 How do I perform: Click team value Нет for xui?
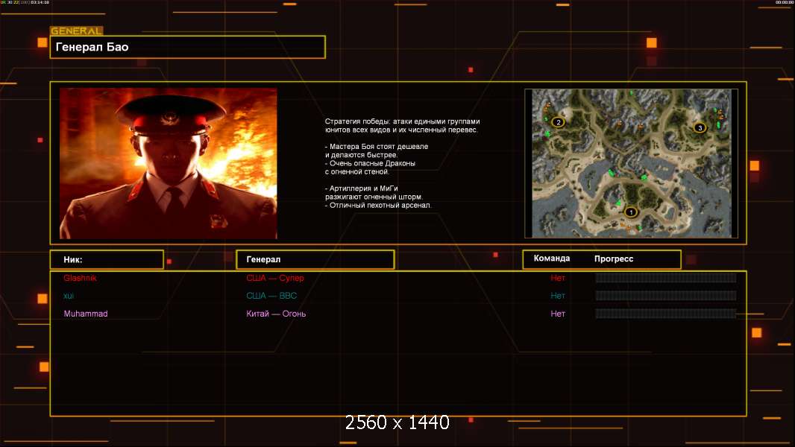558,296
